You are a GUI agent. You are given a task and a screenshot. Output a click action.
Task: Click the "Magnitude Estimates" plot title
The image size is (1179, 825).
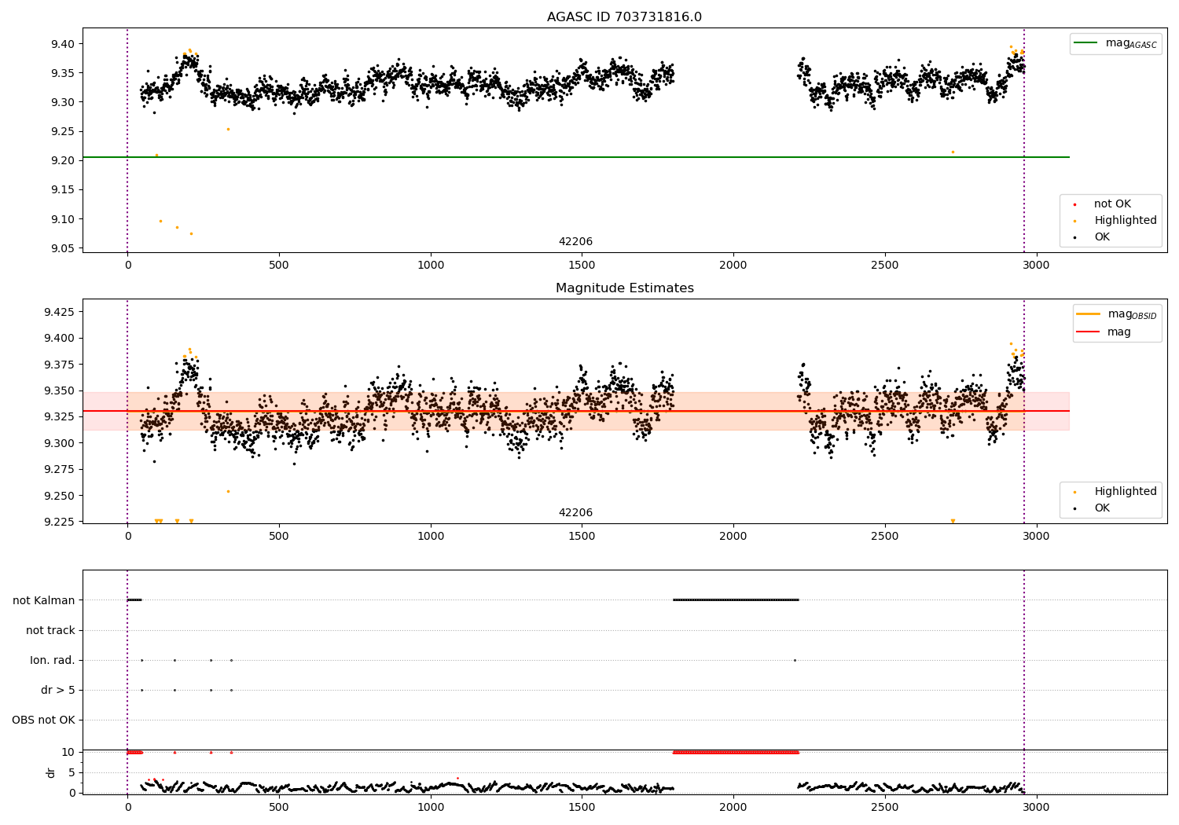[x=624, y=288]
